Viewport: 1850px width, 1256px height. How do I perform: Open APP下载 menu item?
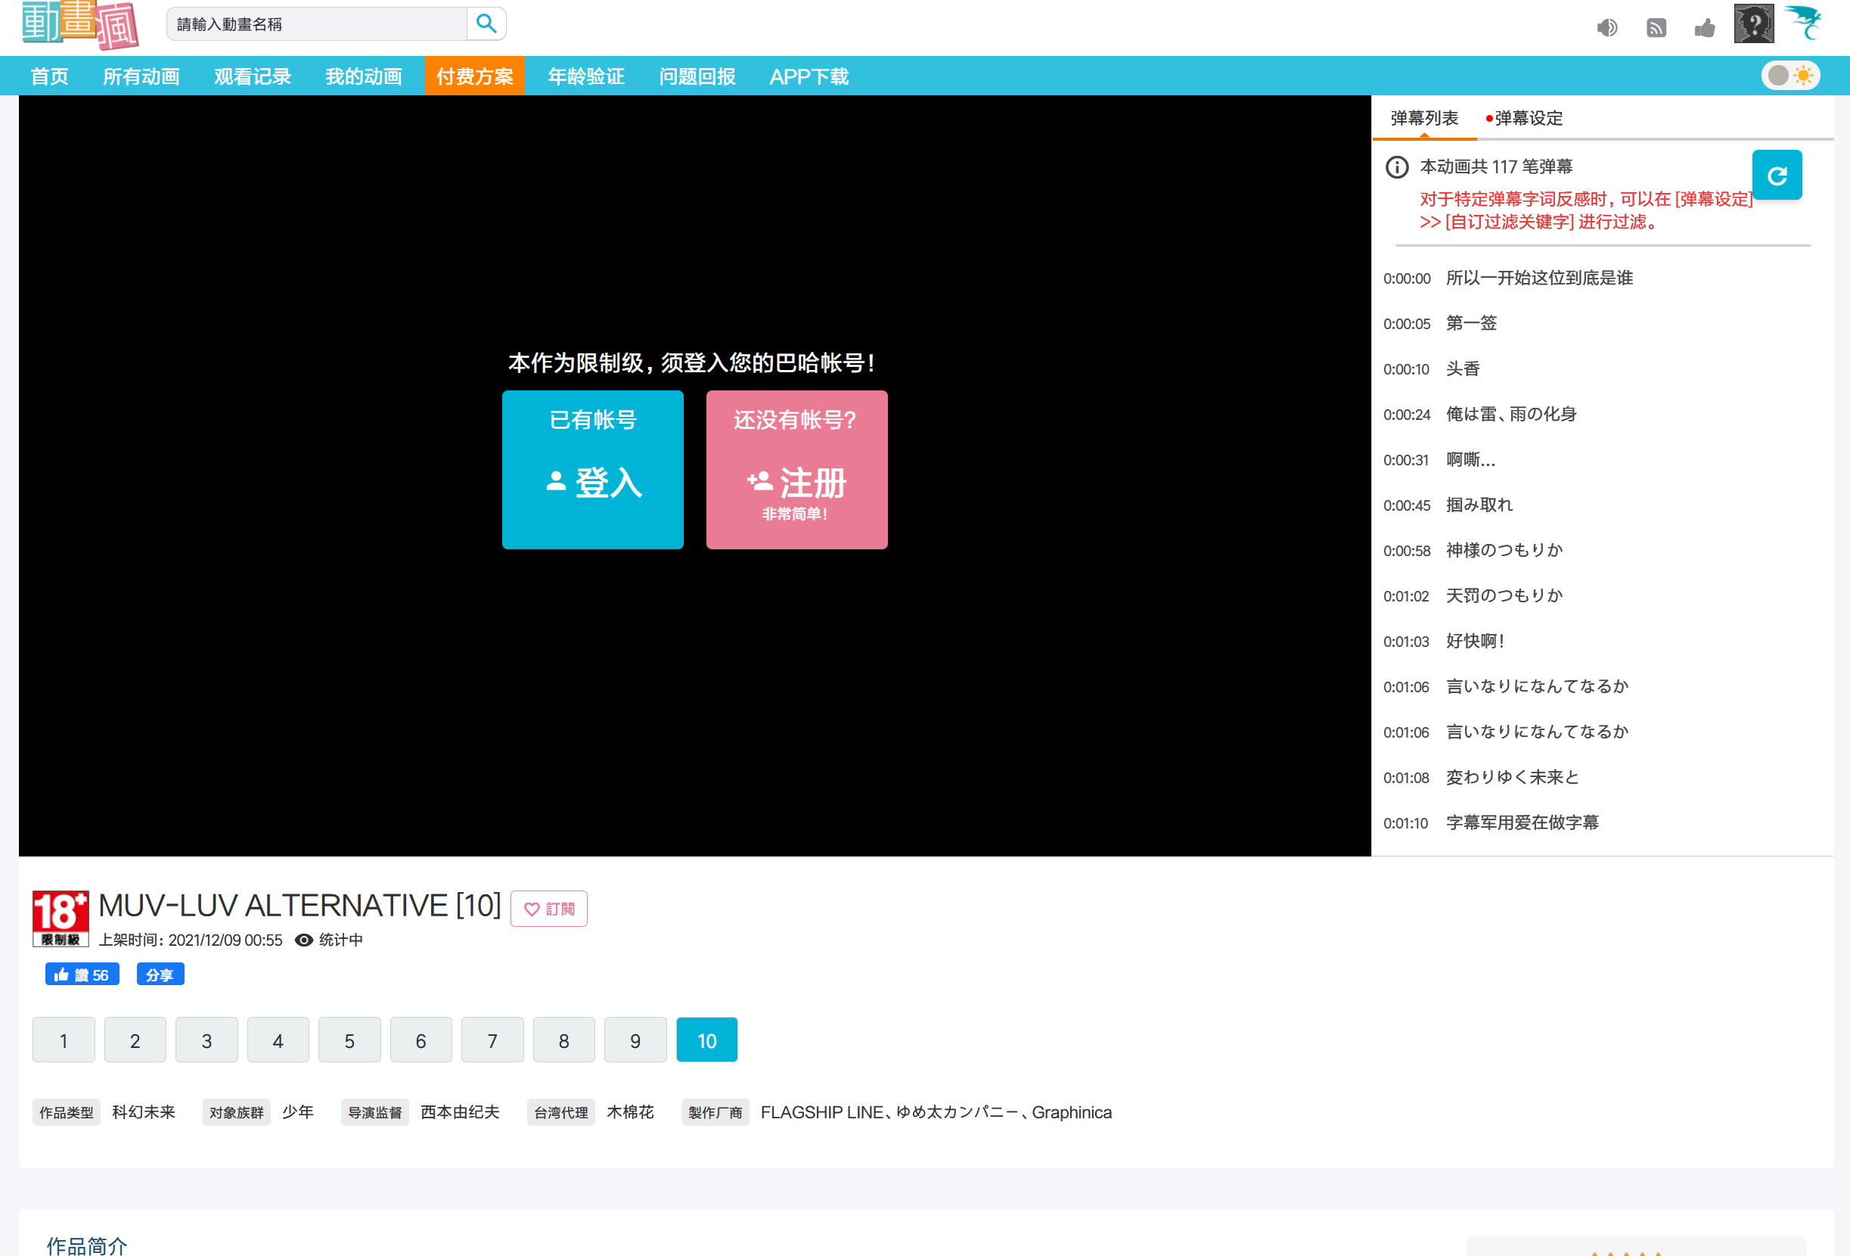[809, 76]
